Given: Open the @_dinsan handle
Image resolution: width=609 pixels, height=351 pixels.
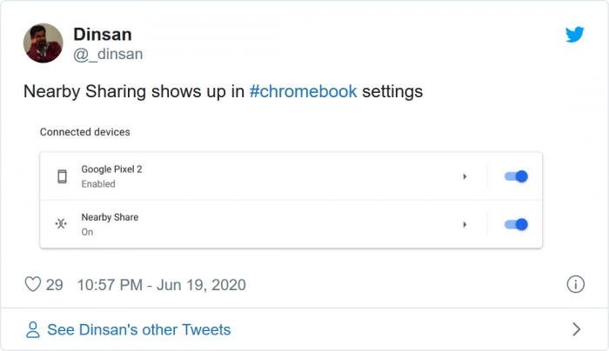Looking at the screenshot, I should [108, 54].
